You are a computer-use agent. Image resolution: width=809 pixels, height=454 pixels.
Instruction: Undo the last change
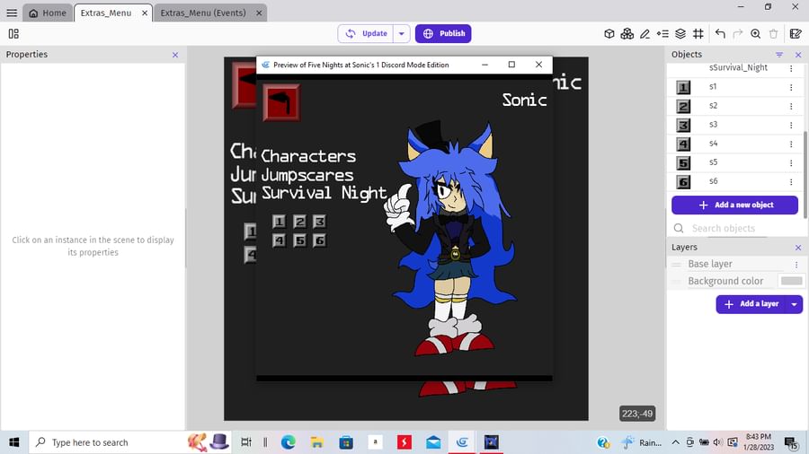click(720, 34)
